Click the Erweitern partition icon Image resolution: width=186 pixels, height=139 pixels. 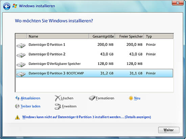(58, 107)
